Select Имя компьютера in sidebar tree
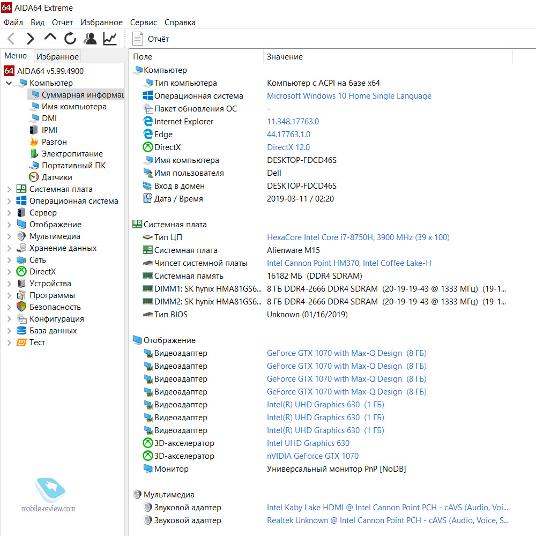536x536 pixels. click(x=74, y=107)
